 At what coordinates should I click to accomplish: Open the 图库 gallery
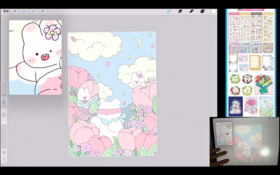(6, 11)
